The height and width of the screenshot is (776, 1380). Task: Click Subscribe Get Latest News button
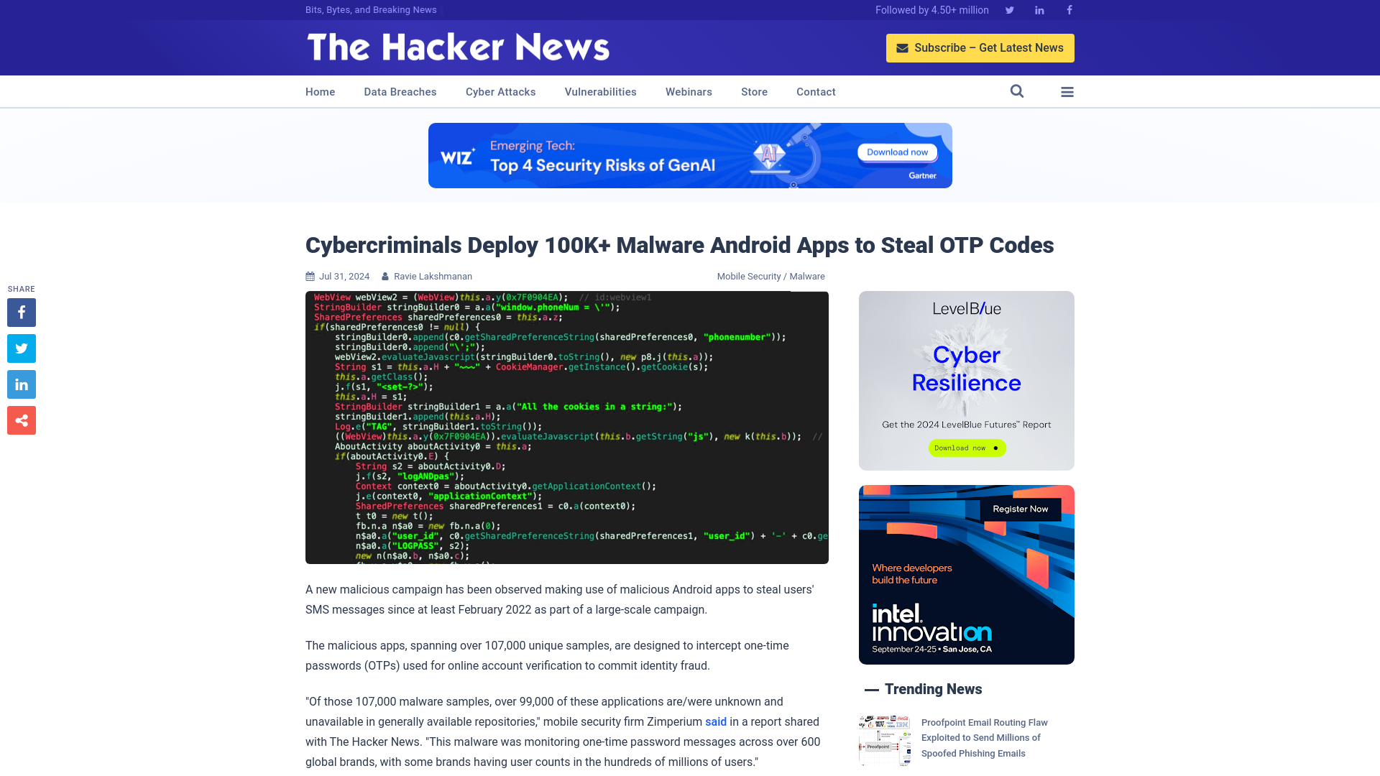click(980, 47)
